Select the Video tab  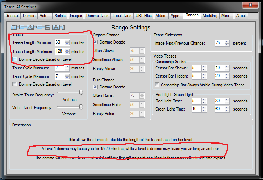coord(161,16)
